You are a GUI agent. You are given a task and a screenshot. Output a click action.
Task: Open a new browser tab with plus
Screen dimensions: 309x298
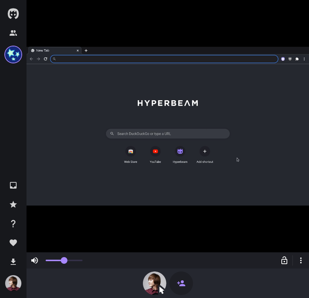[x=86, y=51]
